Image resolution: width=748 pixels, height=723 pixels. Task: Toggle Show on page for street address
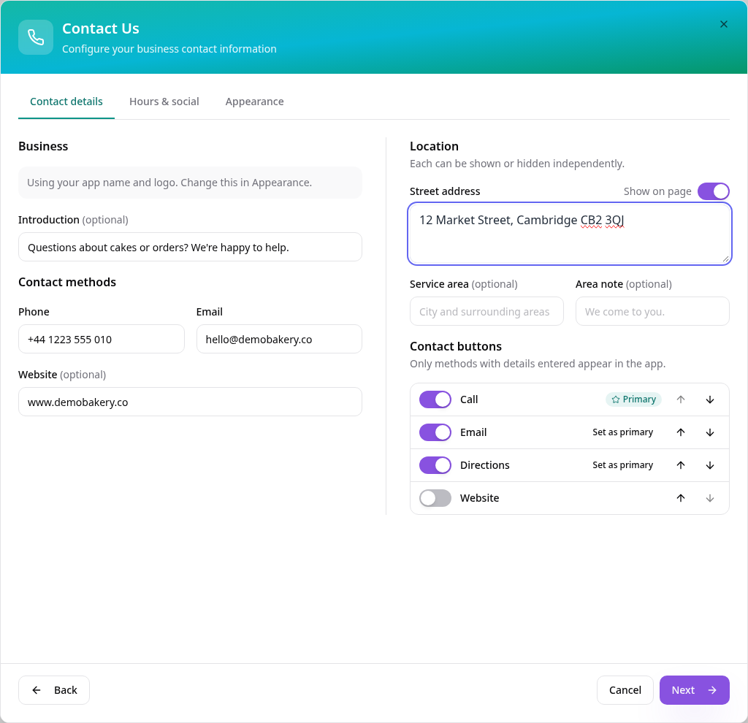pos(713,191)
